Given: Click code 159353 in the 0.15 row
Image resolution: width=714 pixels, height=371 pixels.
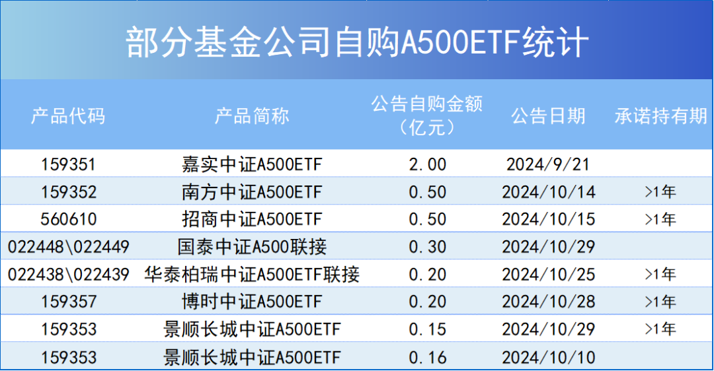Looking at the screenshot, I should pyautogui.click(x=68, y=329).
